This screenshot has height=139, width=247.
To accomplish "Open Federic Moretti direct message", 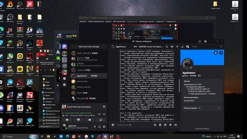I will pyautogui.click(x=89, y=87).
